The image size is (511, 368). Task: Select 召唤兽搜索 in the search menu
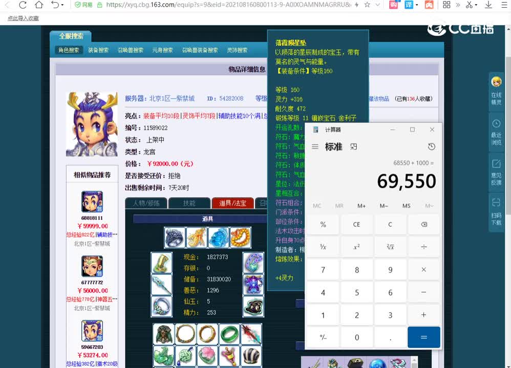click(x=131, y=50)
